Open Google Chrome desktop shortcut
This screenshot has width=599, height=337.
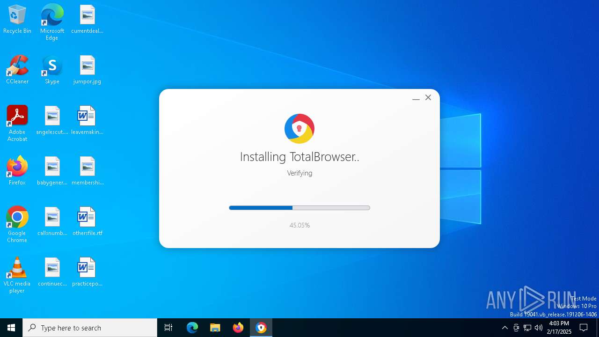coord(17,225)
